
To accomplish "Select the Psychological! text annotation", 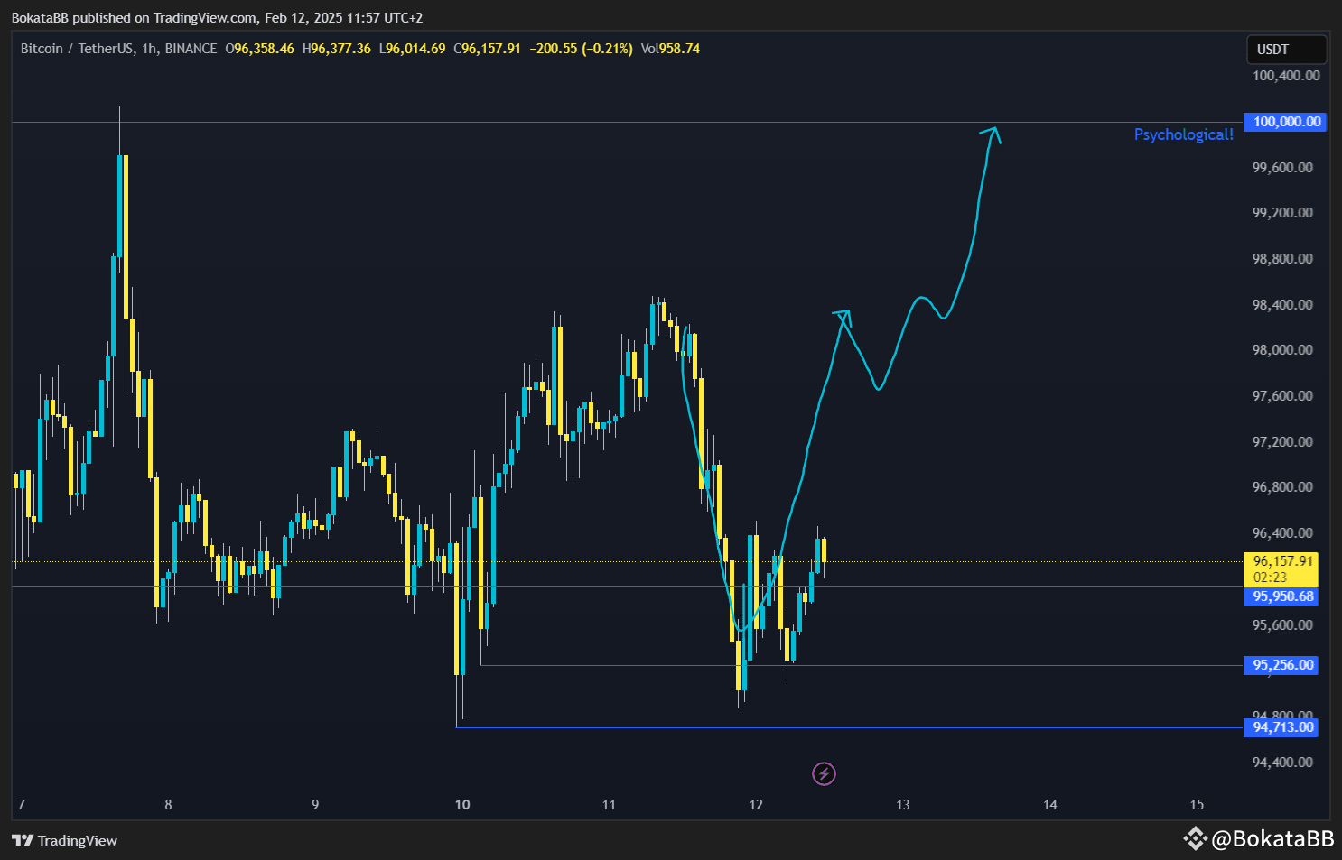I will pos(1184,134).
